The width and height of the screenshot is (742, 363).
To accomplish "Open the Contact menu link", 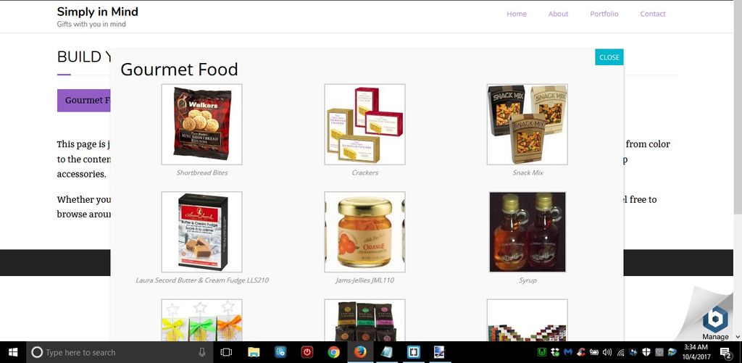I will pos(653,14).
